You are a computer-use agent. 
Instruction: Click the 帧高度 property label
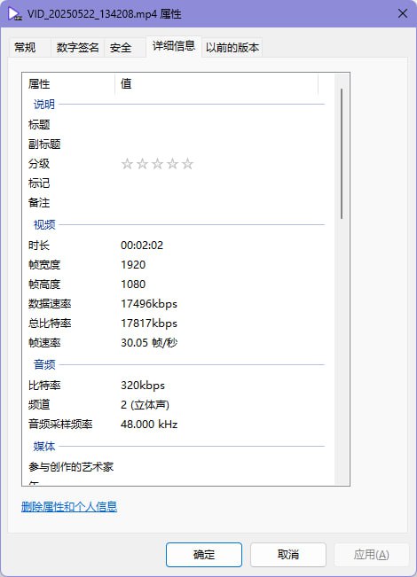click(44, 285)
